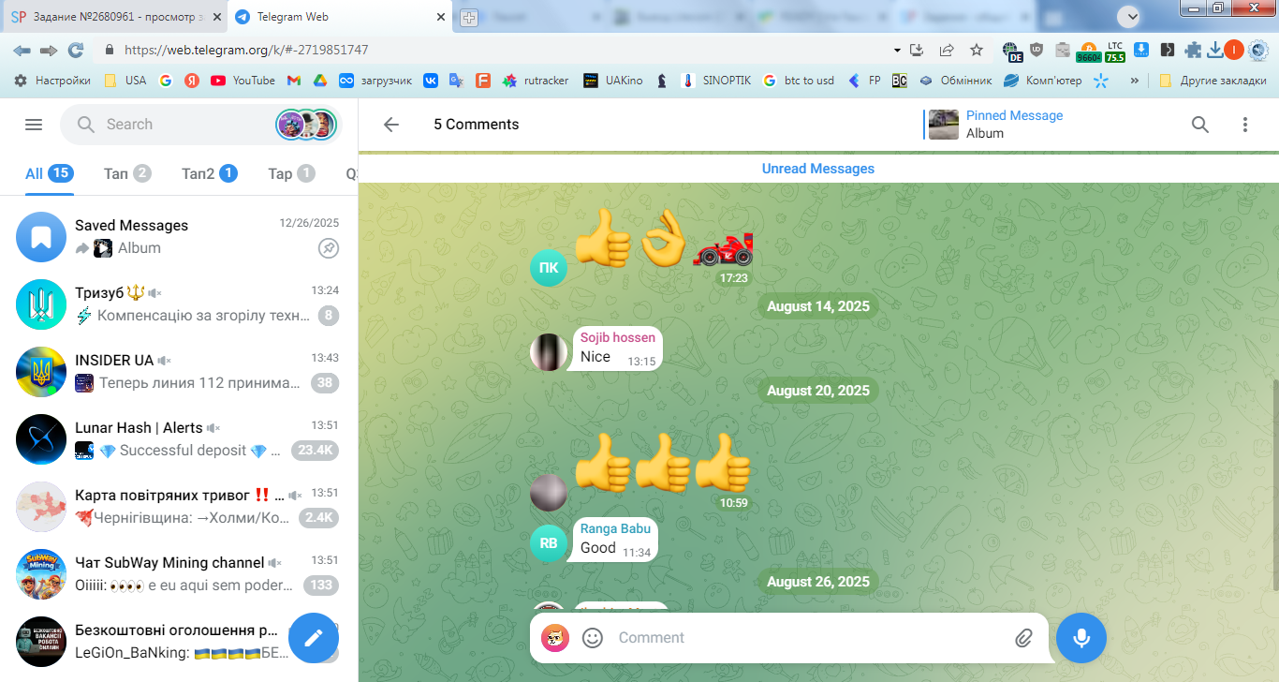Open the extensions puzzle icon
Viewport: 1279px width, 682px height.
(x=1193, y=51)
